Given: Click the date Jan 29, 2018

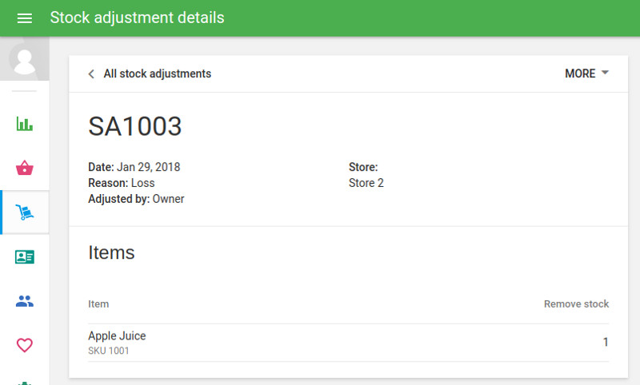Looking at the screenshot, I should [148, 167].
